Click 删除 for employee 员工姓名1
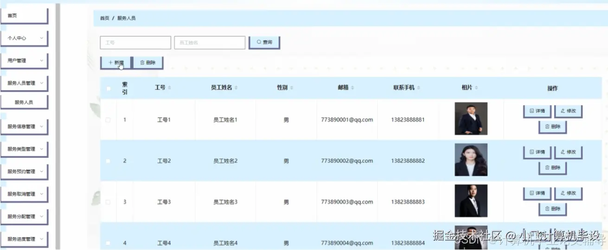This screenshot has height=250, width=608. (553, 126)
